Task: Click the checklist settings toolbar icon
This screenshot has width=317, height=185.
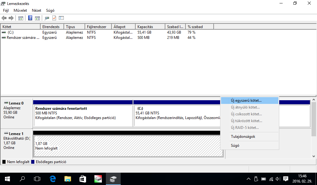Action: click(61, 18)
